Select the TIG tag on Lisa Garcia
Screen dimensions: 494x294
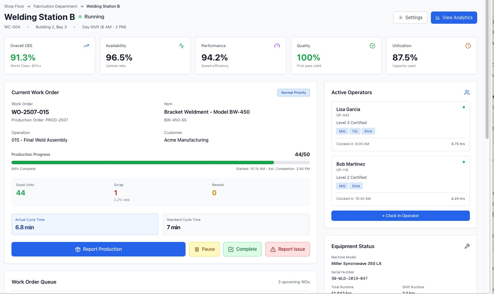pyautogui.click(x=355, y=131)
